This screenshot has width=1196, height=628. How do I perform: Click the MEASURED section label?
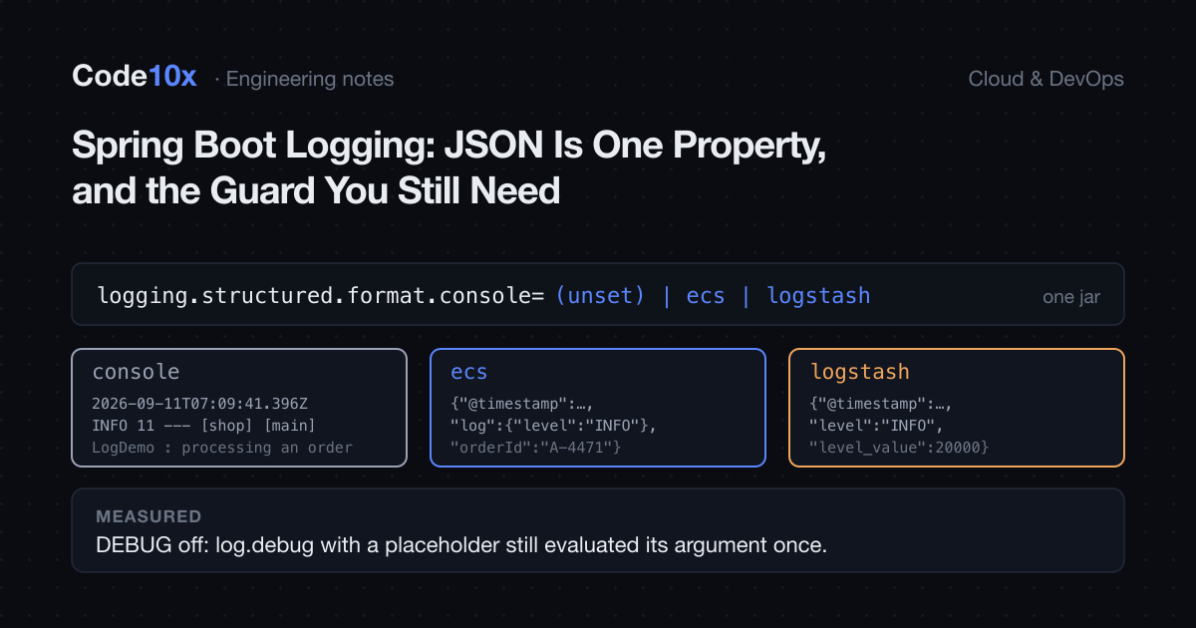149,516
